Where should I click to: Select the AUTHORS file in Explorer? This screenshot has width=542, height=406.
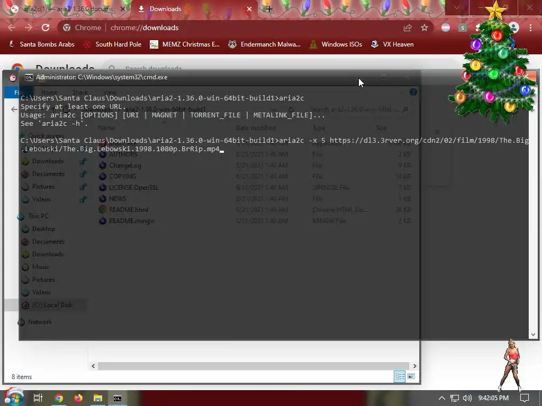[123, 154]
